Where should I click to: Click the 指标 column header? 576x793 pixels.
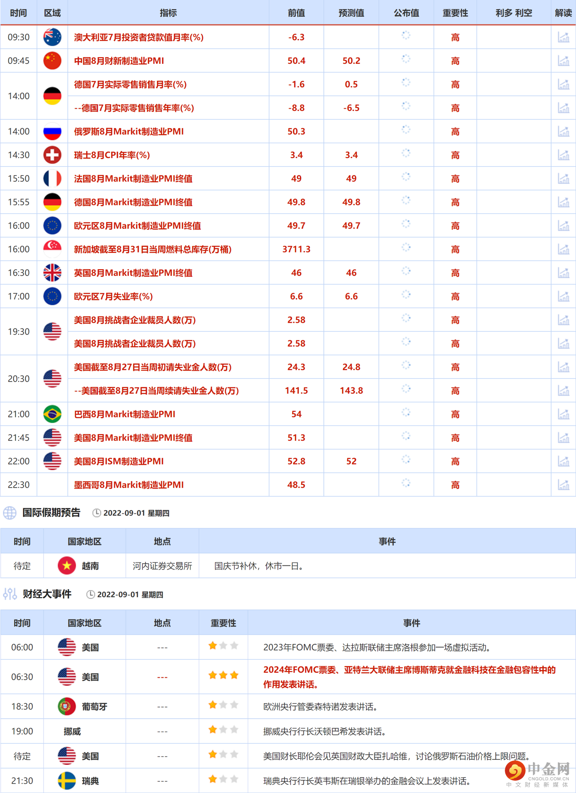coord(168,13)
